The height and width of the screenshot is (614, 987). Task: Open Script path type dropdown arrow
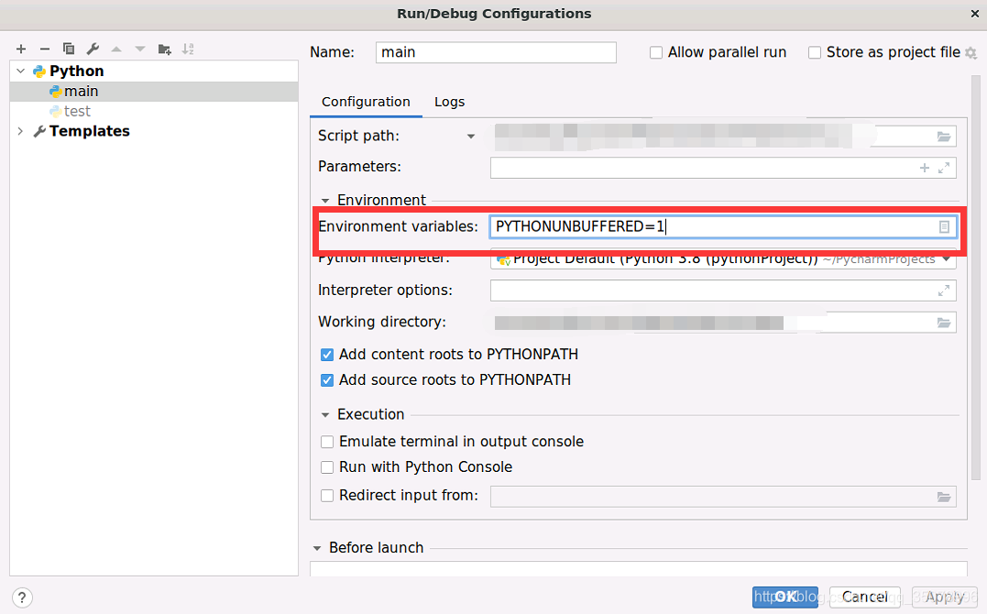pos(471,137)
